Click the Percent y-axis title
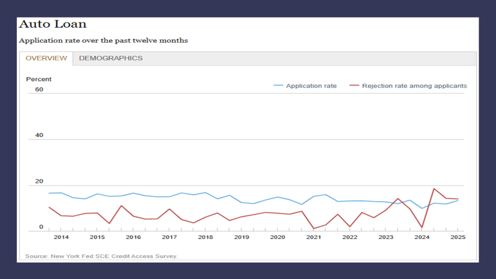Viewport: 496px width, 279px height. tap(39, 79)
